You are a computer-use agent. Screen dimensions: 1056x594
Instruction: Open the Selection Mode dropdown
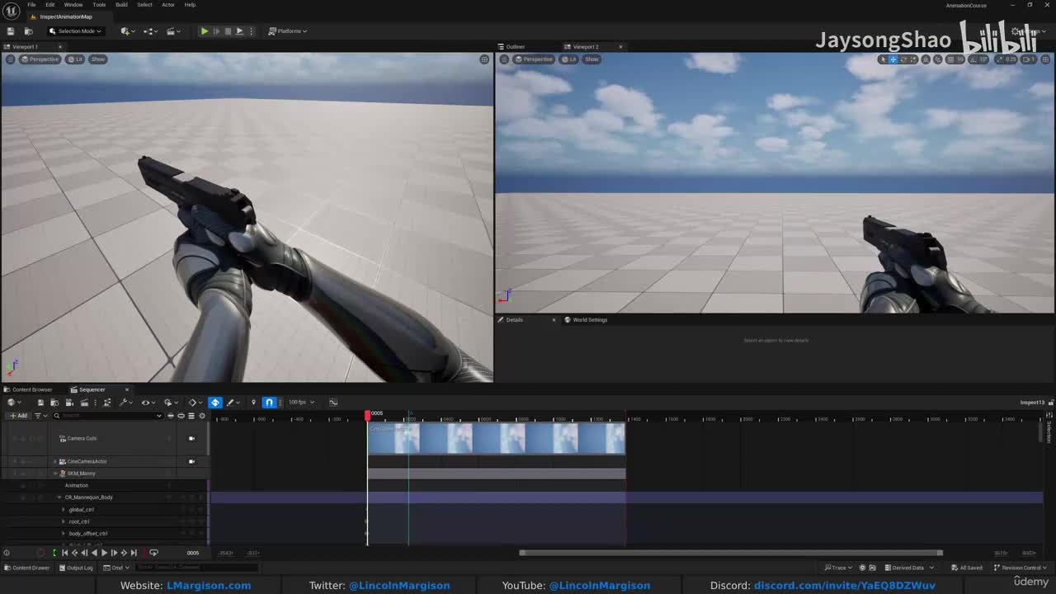[75, 31]
